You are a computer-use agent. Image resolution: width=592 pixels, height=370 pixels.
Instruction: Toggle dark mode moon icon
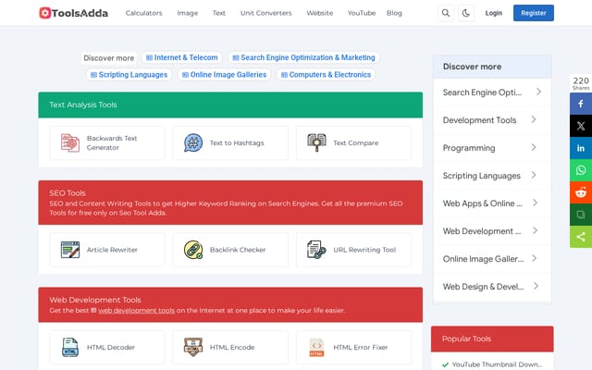coord(466,13)
